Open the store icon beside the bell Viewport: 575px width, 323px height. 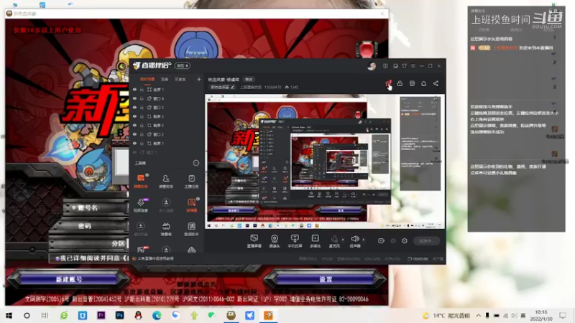click(x=412, y=83)
